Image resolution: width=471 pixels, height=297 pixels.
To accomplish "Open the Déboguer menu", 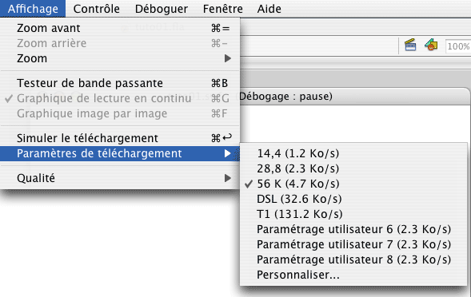I will tap(162, 9).
